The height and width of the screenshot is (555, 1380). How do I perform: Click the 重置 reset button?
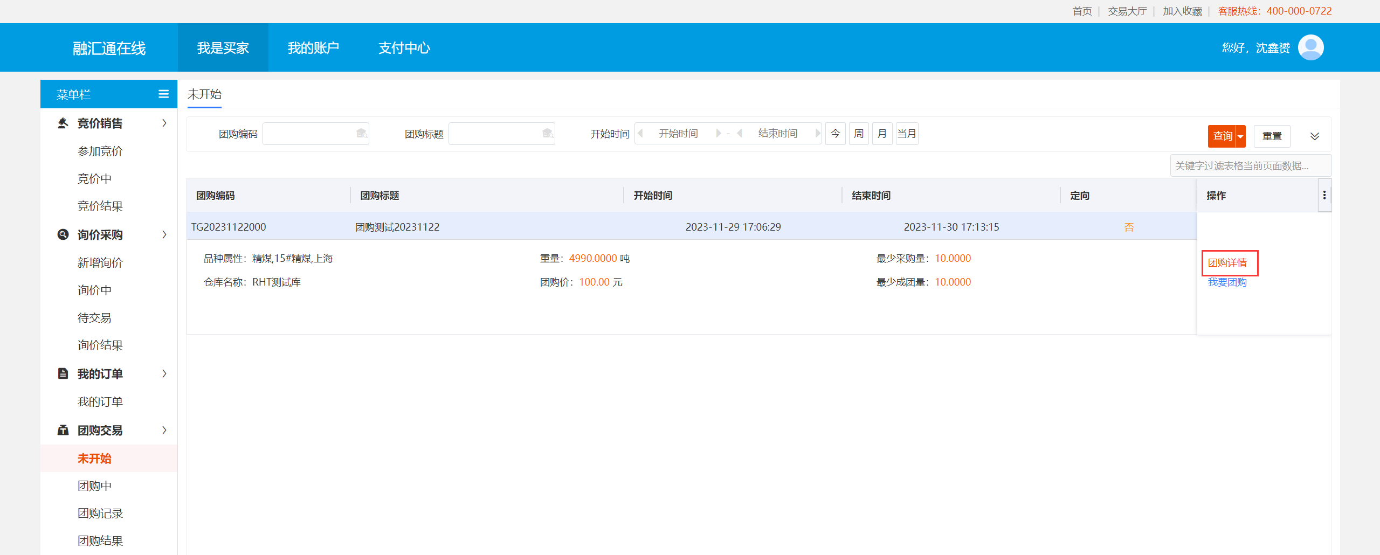tap(1272, 136)
